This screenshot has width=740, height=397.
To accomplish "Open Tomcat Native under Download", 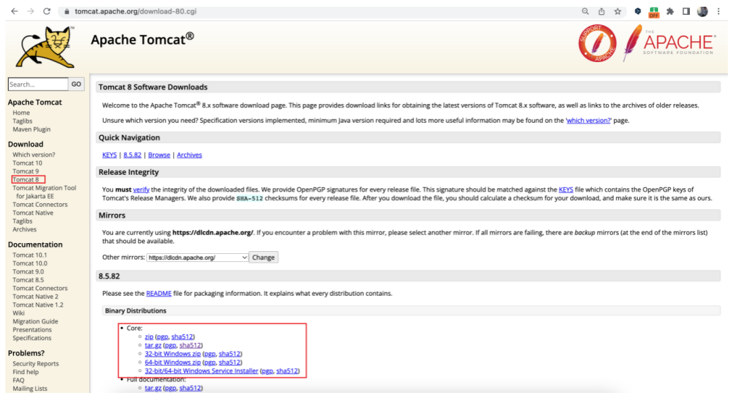I will click(x=33, y=213).
